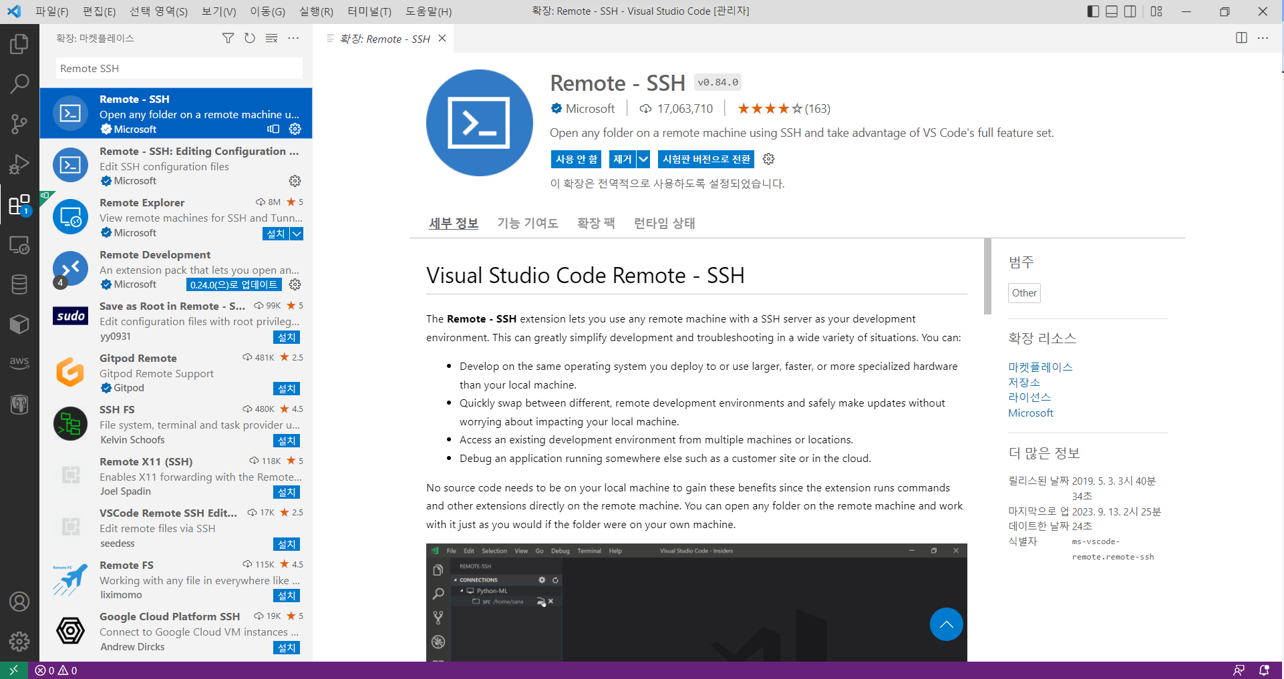Open the 3D box icon view in activity bar
This screenshot has height=679, width=1284.
click(19, 324)
